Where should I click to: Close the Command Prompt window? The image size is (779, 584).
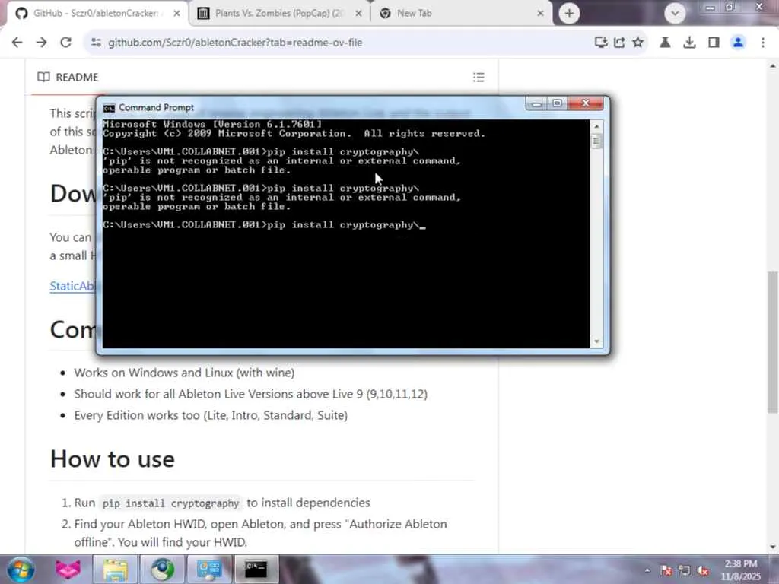click(585, 103)
